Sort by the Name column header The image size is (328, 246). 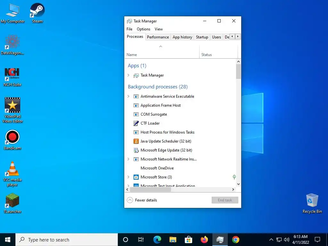(x=162, y=52)
